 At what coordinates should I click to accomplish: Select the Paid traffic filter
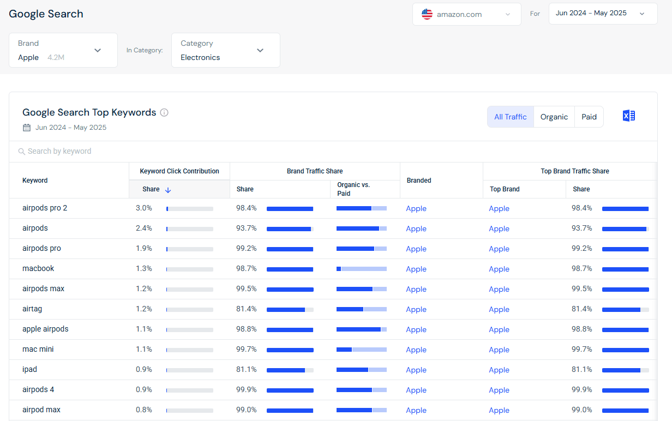click(589, 117)
